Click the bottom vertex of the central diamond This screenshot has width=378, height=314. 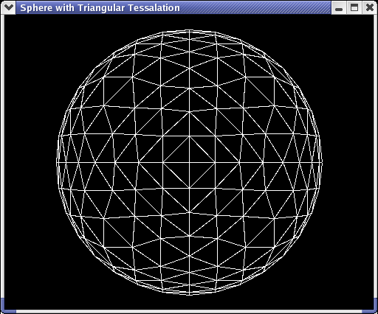[x=190, y=189]
